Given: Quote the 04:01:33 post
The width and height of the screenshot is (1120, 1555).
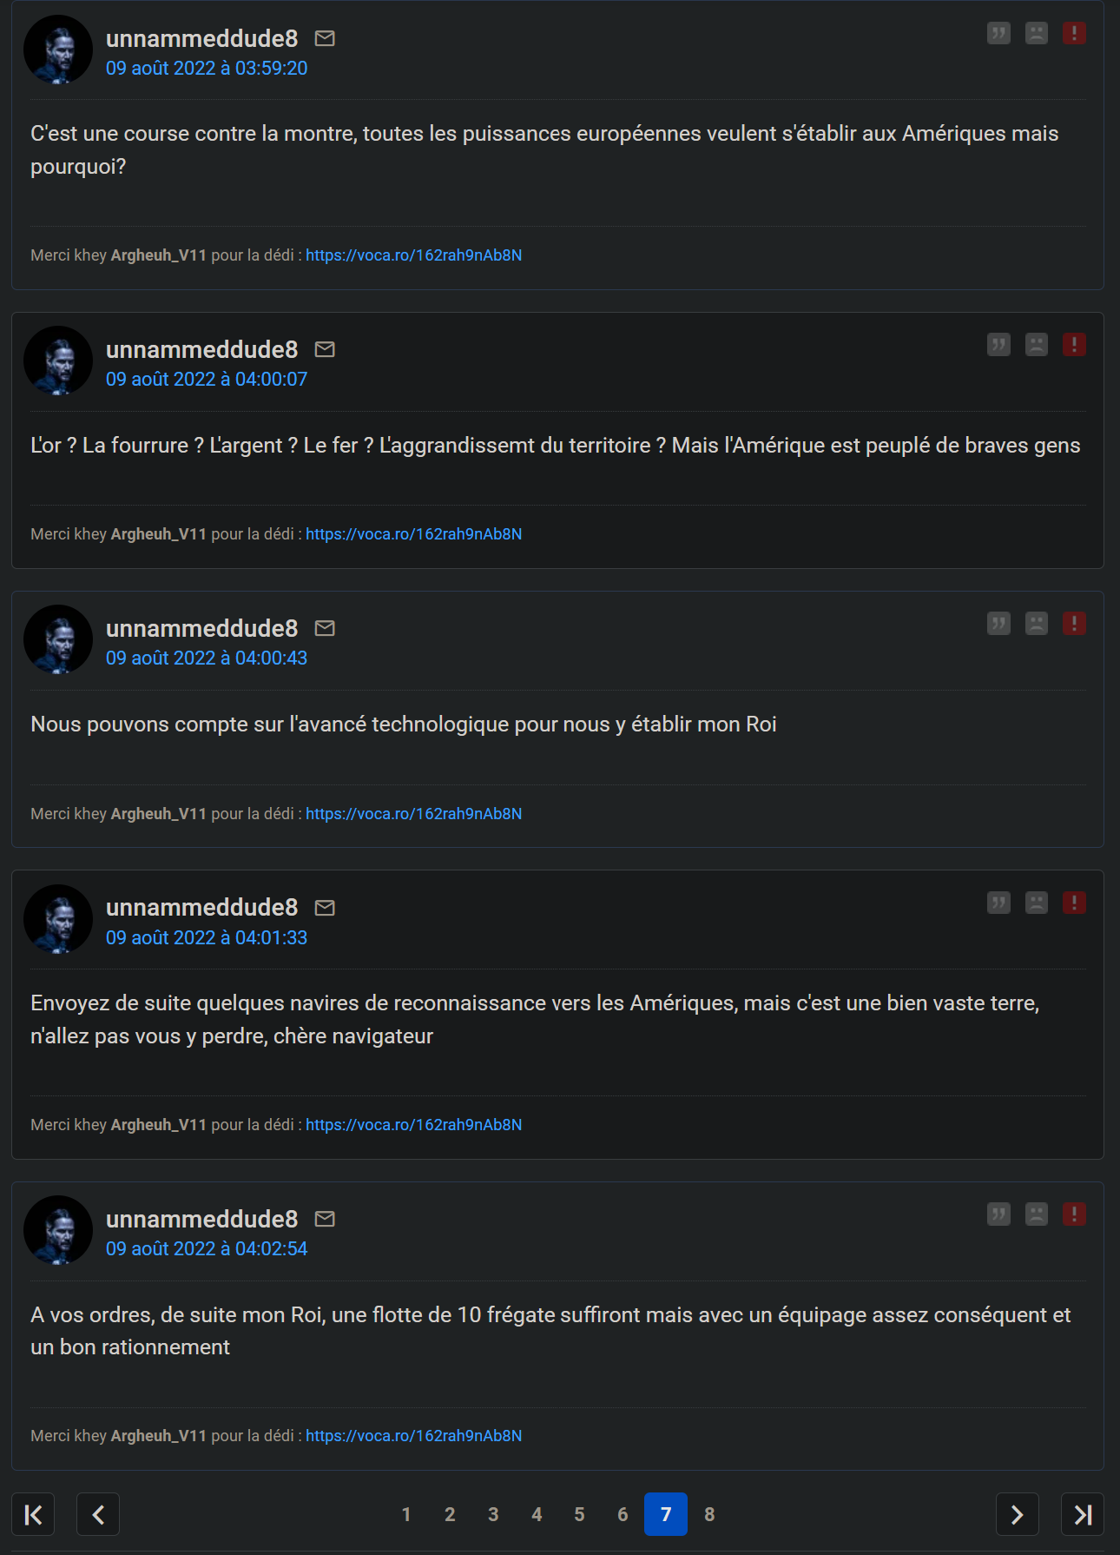Looking at the screenshot, I should (998, 903).
